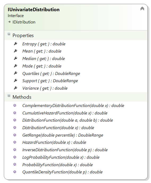Click the cube icon beside QuantileDensityFunction

(x=15, y=172)
